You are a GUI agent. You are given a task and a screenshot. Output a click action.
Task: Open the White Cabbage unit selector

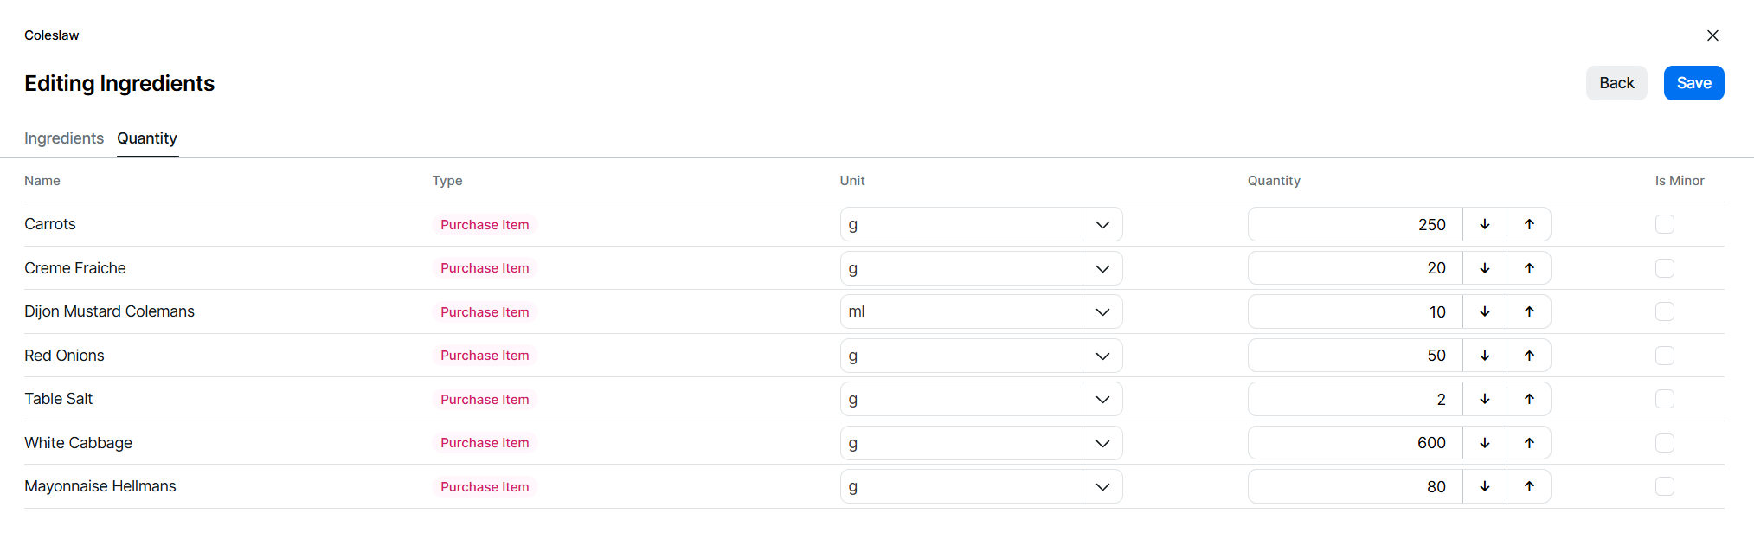(1102, 443)
